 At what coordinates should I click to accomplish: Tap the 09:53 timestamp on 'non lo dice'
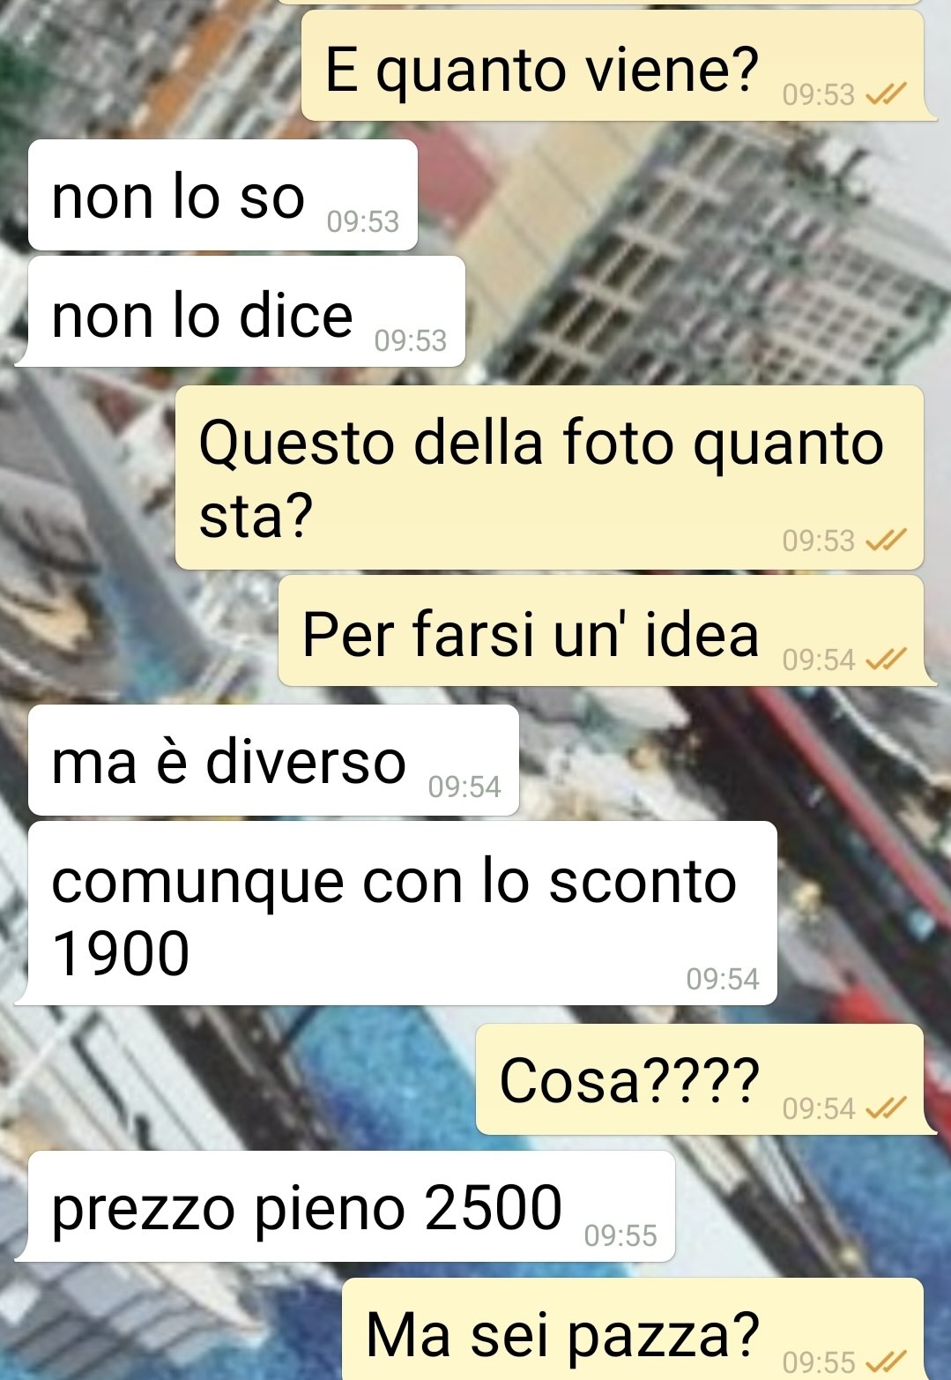pos(411,340)
